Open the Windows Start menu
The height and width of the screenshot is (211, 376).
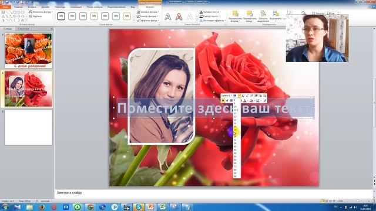tap(5, 207)
